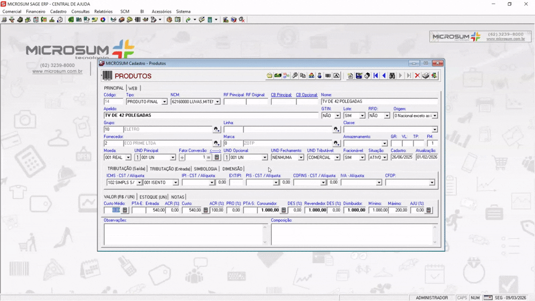Open the GTIN dropdown
The height and width of the screenshot is (301, 535).
click(x=337, y=115)
